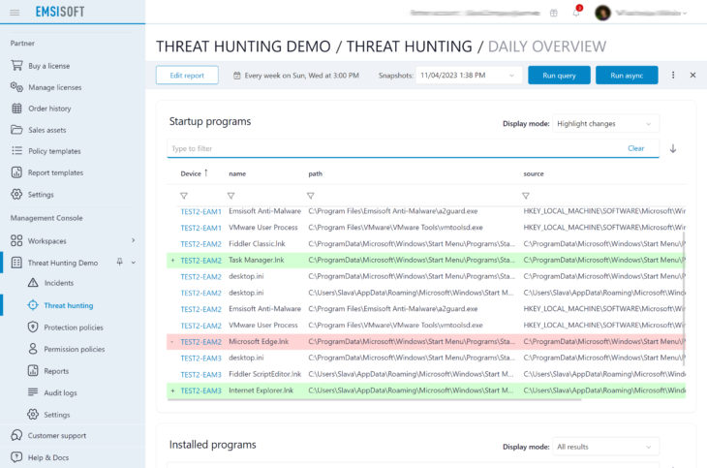
Task: Click the Run async button
Action: (627, 76)
